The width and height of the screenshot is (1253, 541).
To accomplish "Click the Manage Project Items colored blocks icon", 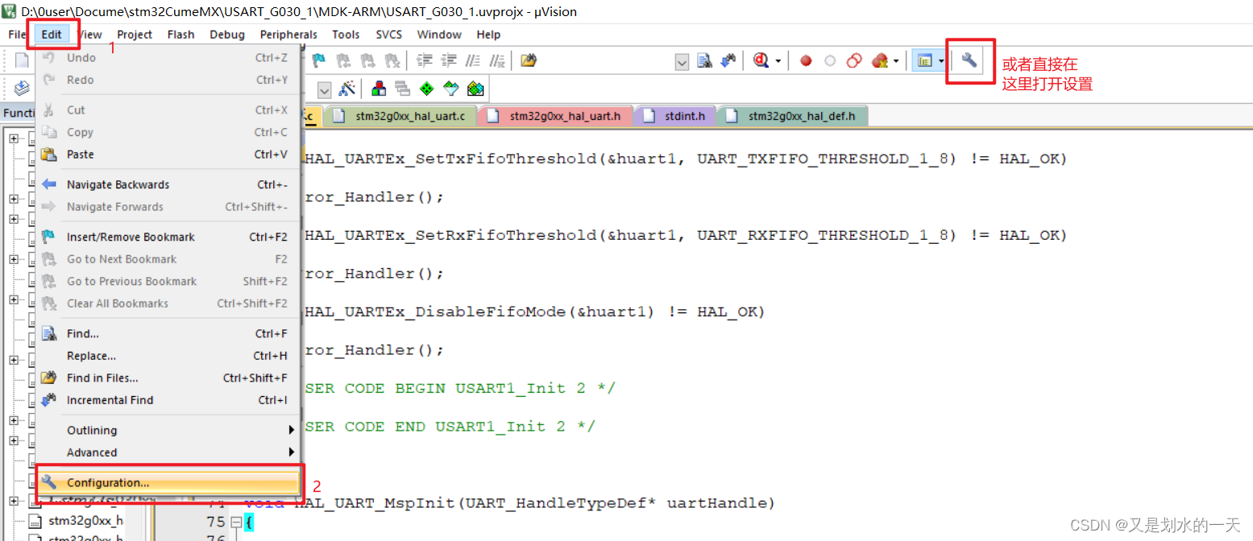I will click(379, 88).
